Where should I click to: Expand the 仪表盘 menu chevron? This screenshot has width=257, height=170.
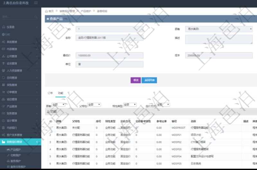pyautogui.click(x=37, y=27)
